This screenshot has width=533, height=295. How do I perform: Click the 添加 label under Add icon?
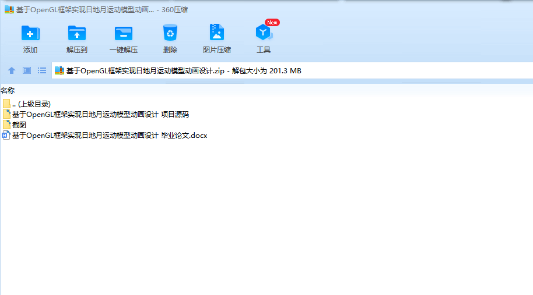pos(30,50)
